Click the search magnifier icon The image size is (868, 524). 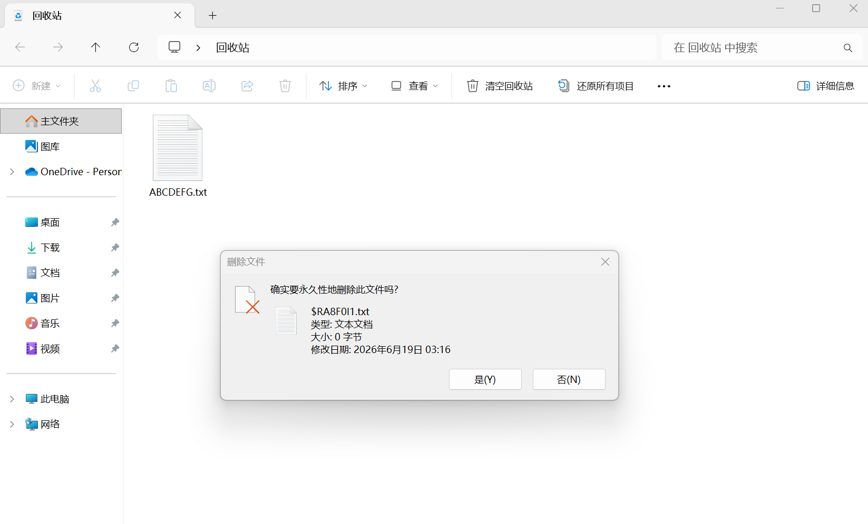[848, 48]
